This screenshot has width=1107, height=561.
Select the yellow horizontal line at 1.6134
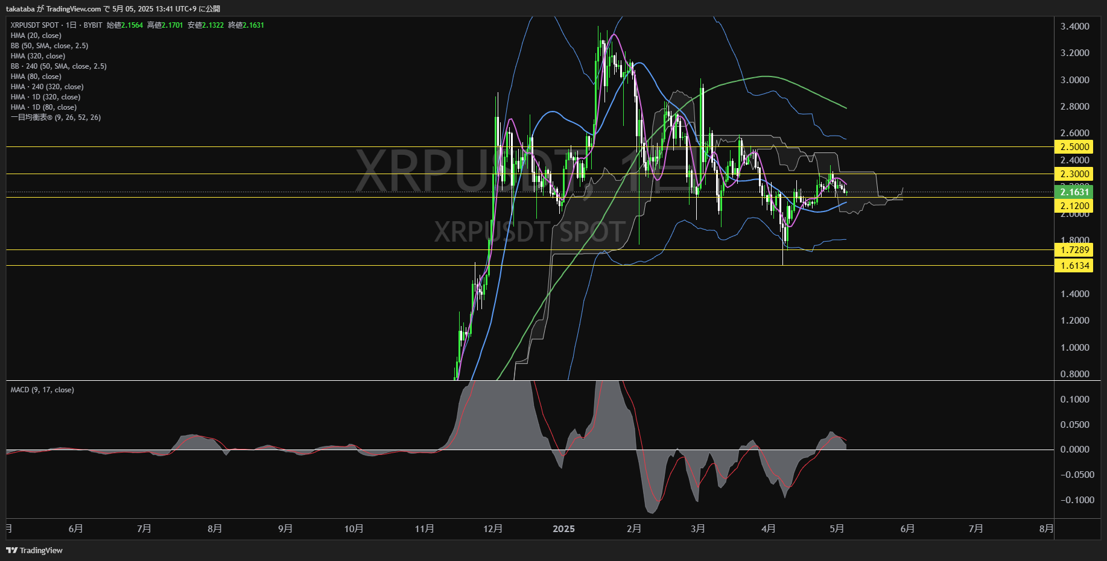[x=530, y=265]
